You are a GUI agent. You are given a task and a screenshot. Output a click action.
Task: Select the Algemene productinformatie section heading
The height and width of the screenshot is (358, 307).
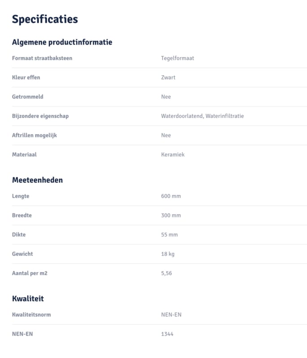pos(62,42)
